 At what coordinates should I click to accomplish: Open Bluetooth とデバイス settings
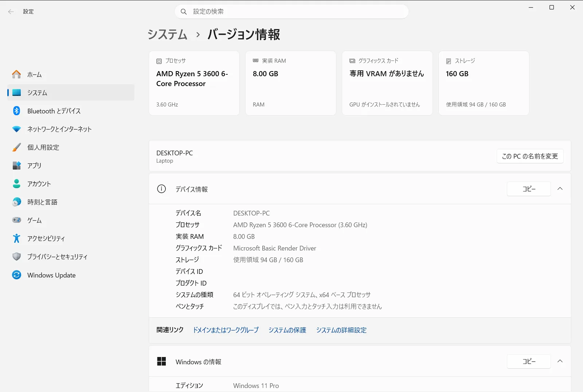pyautogui.click(x=71, y=111)
